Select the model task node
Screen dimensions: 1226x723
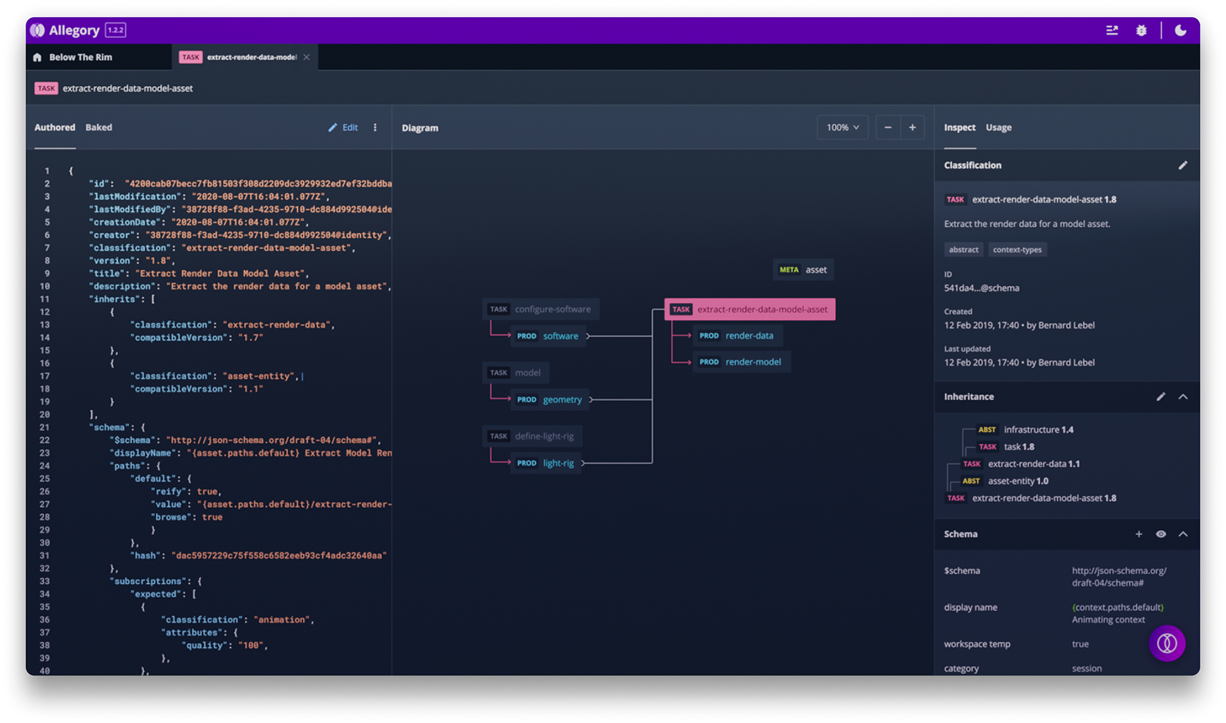(x=515, y=372)
